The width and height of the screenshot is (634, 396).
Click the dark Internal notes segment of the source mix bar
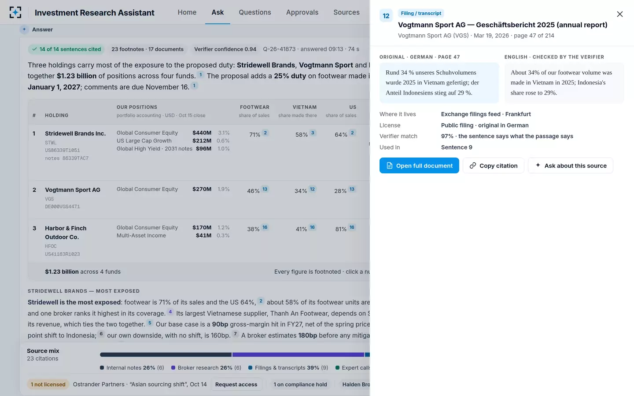pos(166,355)
